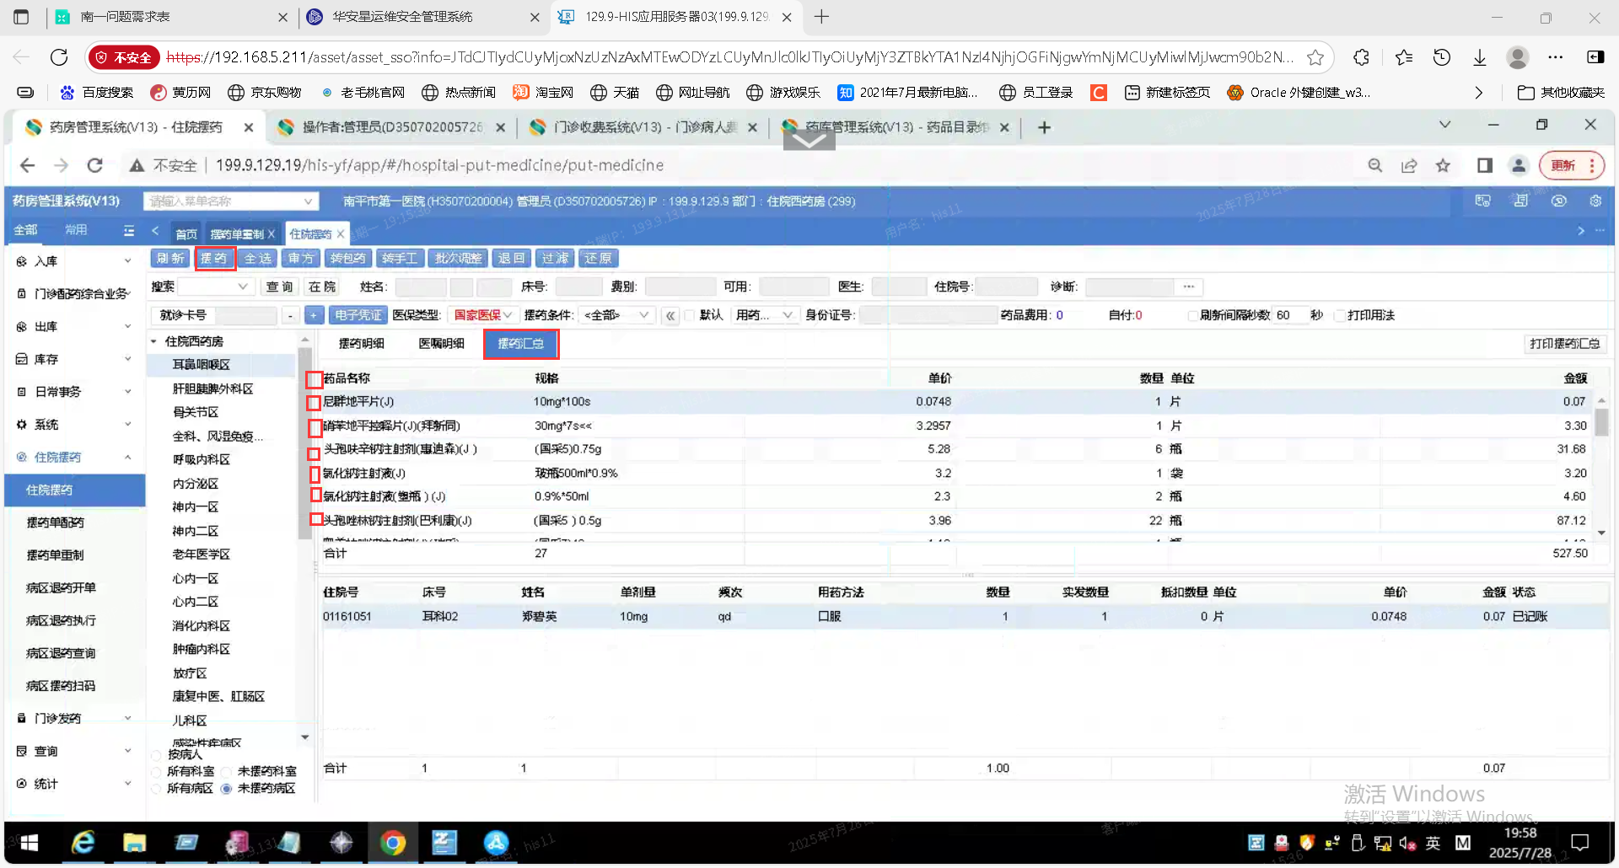This screenshot has width=1619, height=868.
Task: Switch to Chrome in the taskbar
Action: [x=393, y=843]
